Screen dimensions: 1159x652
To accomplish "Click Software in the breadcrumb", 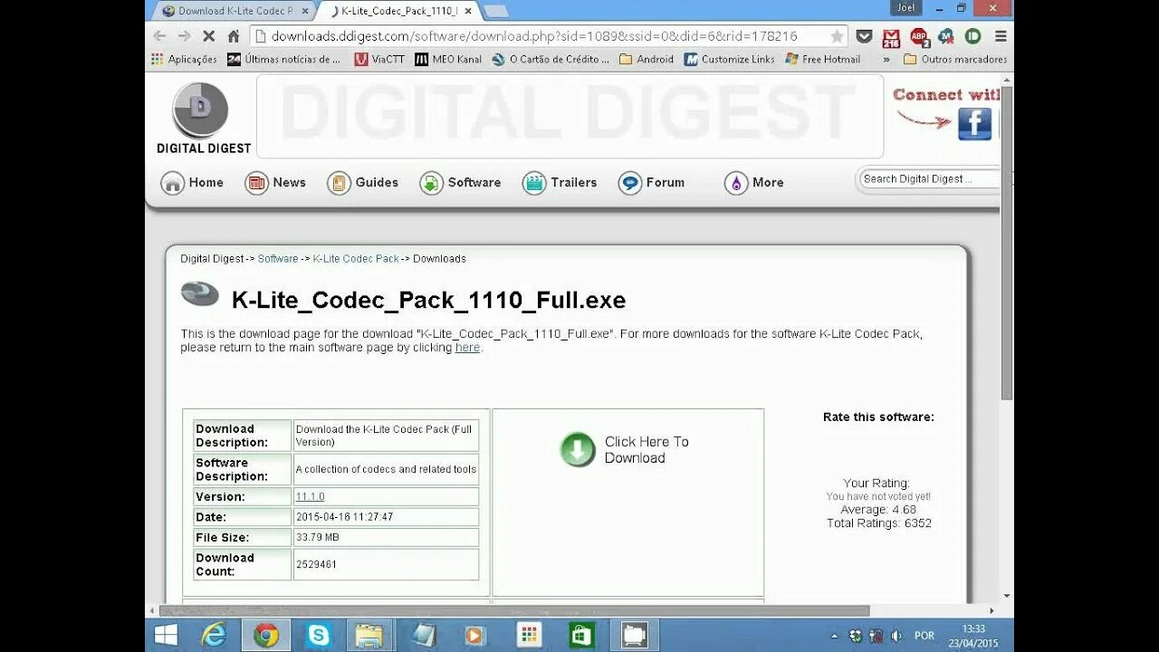I will 278,259.
